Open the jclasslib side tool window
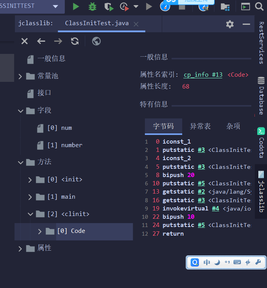The image size is (267, 288). (261, 192)
